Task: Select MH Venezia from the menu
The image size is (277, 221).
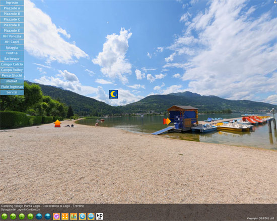Action: 12,36
